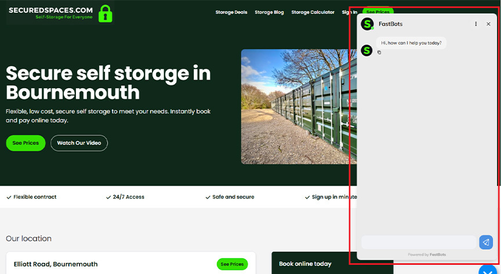Click the storage containers photo
This screenshot has width=501, height=274.
[x=296, y=106]
